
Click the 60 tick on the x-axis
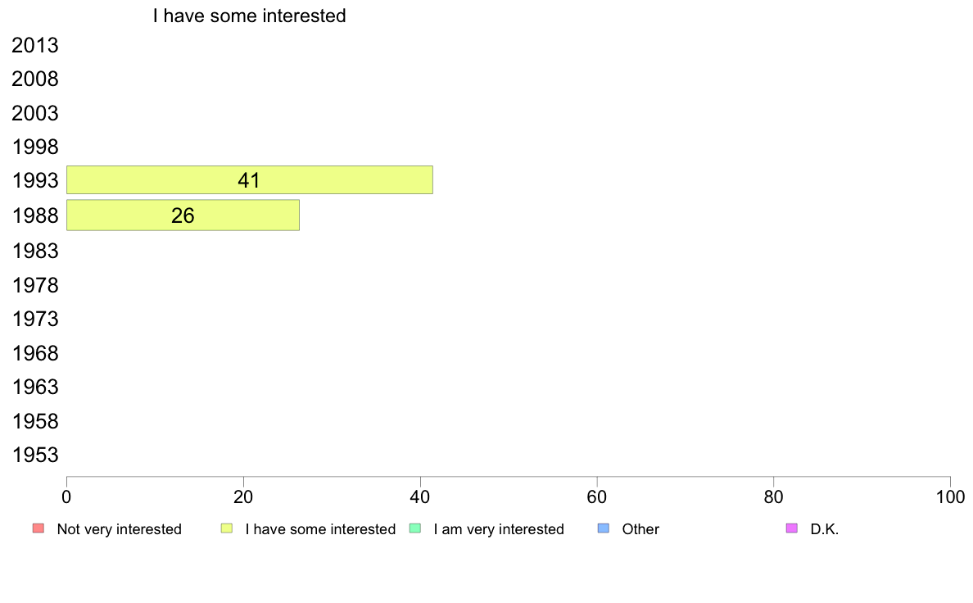pos(597,496)
